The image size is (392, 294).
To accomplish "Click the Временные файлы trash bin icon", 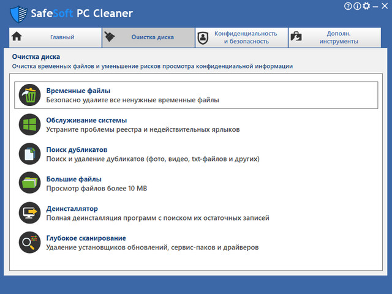I will (x=29, y=95).
